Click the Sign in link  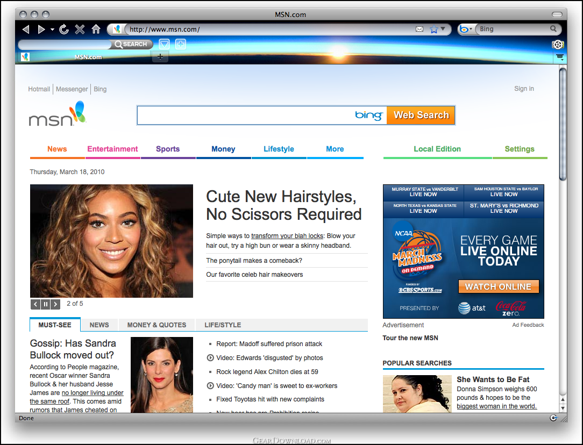524,89
